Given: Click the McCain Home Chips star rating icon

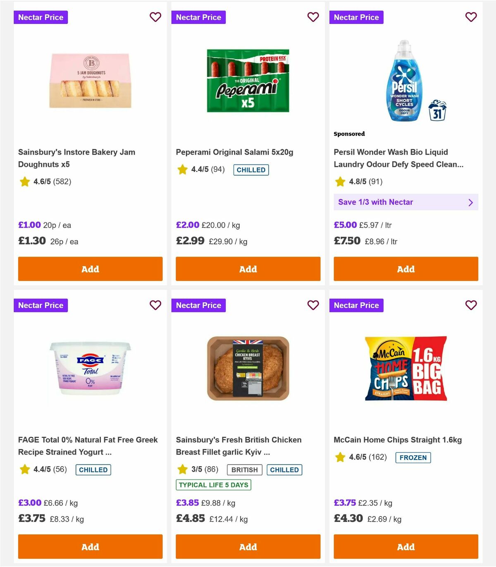Looking at the screenshot, I should (340, 457).
